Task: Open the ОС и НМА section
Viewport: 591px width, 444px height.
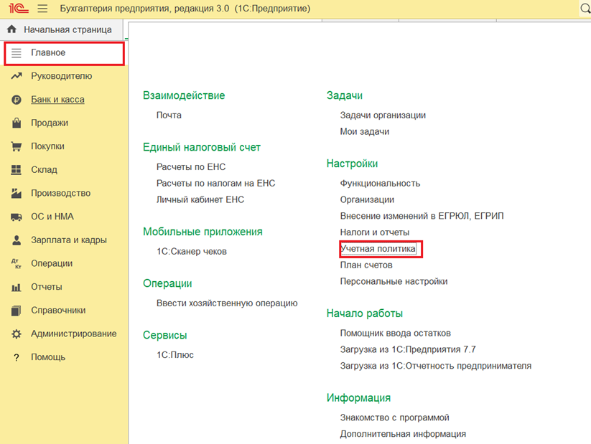Action: click(52, 217)
